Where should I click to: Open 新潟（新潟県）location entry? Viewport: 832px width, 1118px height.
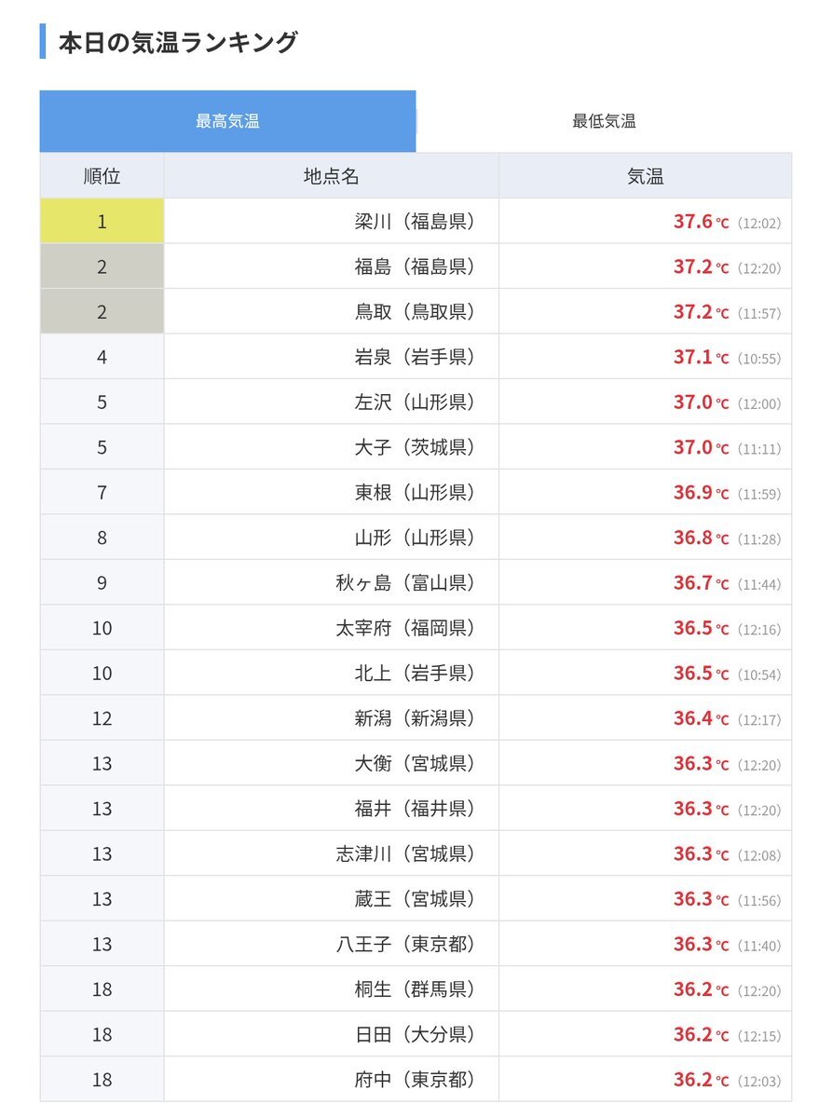click(x=415, y=718)
